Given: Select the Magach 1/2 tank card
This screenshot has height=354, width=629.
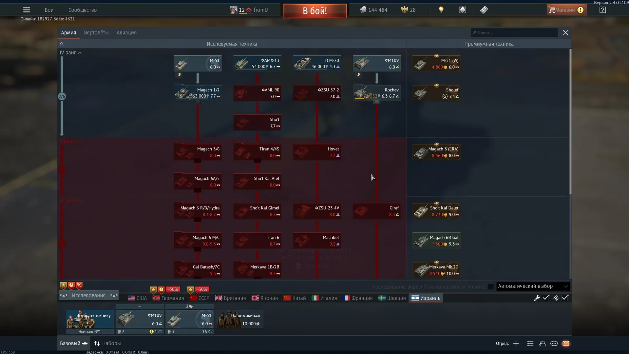Looking at the screenshot, I should coord(198,93).
